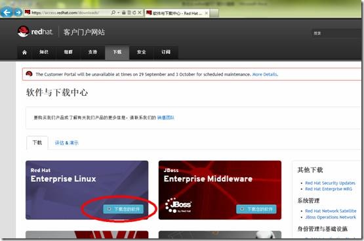Download software for Enterprise Linux button
The width and height of the screenshot is (364, 241).
tap(123, 209)
